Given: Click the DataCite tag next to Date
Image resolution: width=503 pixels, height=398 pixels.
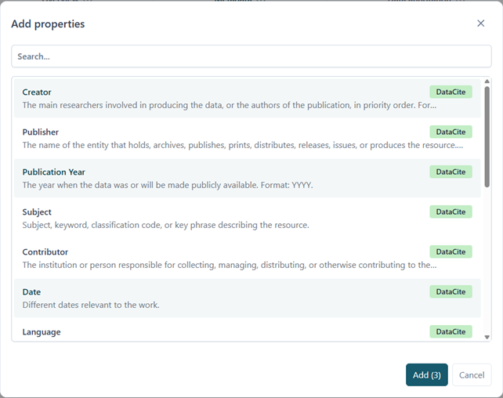Looking at the screenshot, I should tap(451, 292).
